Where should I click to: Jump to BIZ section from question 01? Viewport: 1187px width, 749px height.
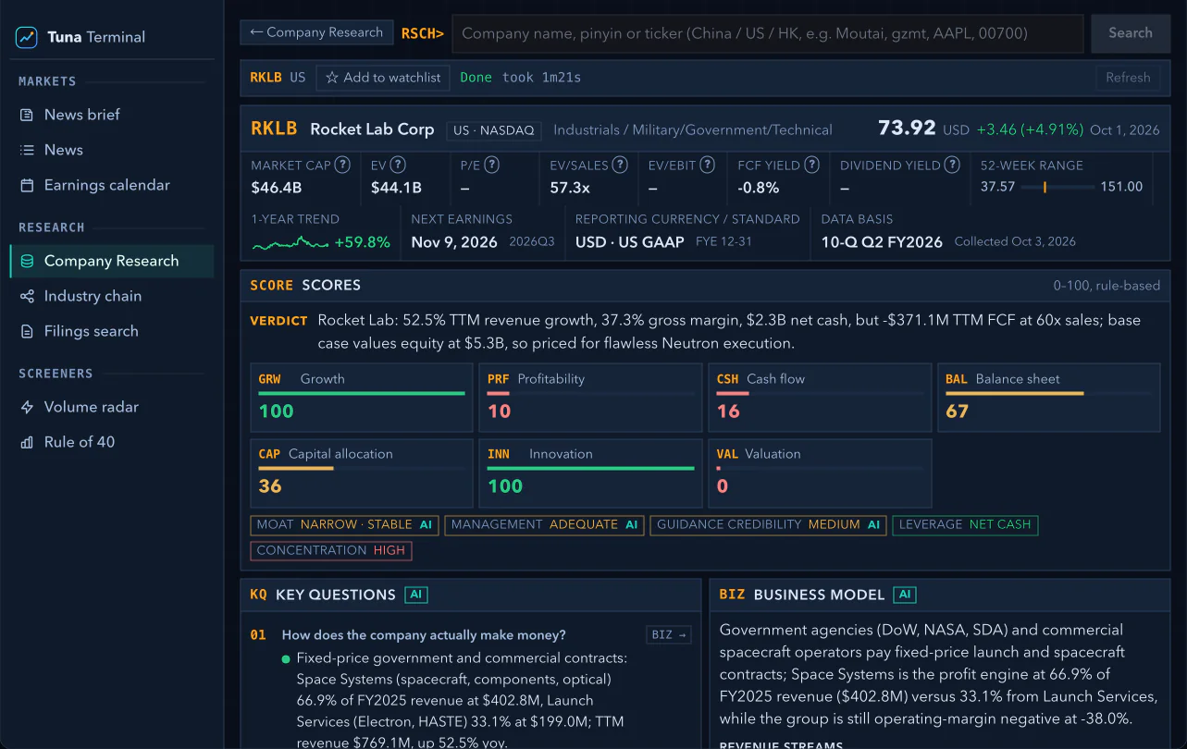pyautogui.click(x=669, y=634)
